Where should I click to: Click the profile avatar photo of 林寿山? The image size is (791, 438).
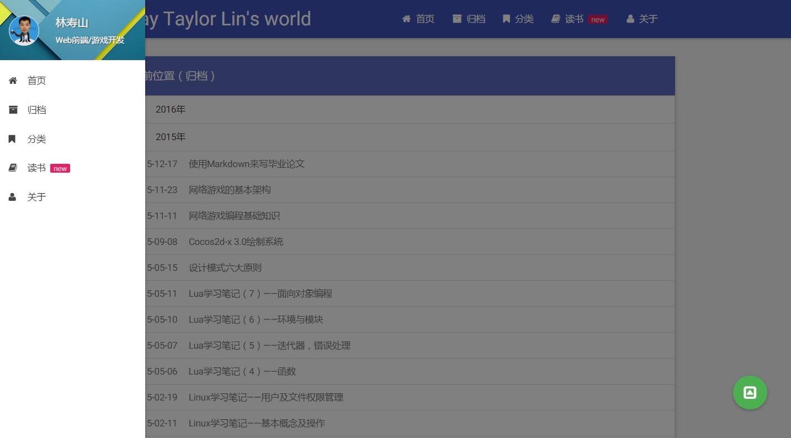[x=24, y=30]
